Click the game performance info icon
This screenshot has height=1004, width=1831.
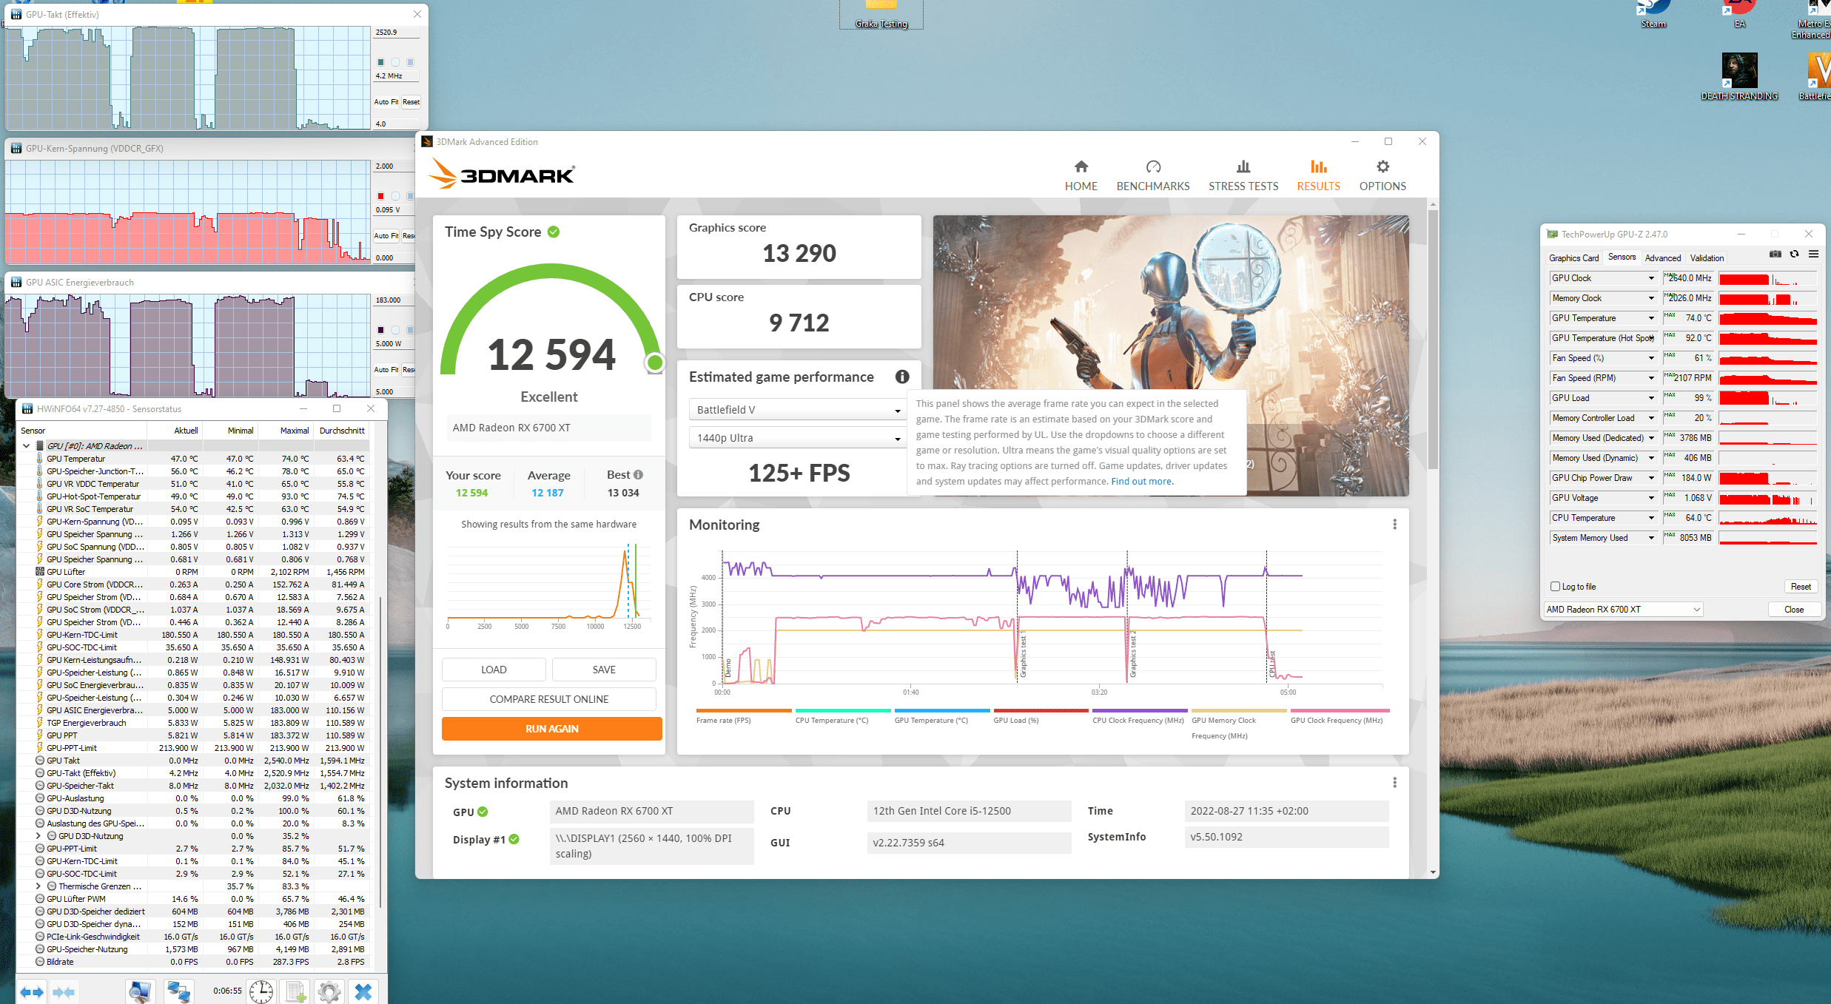[x=901, y=377]
